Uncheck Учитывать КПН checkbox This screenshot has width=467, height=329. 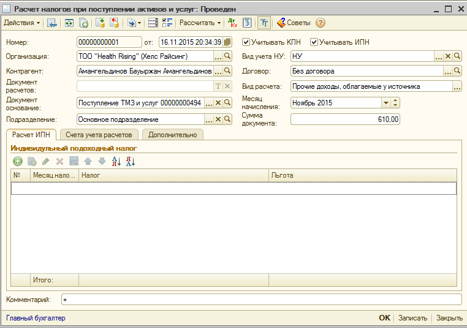(x=246, y=42)
